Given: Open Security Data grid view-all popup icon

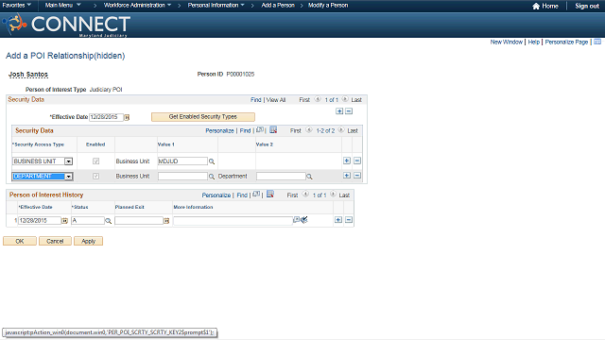Looking at the screenshot, I should coord(260,130).
